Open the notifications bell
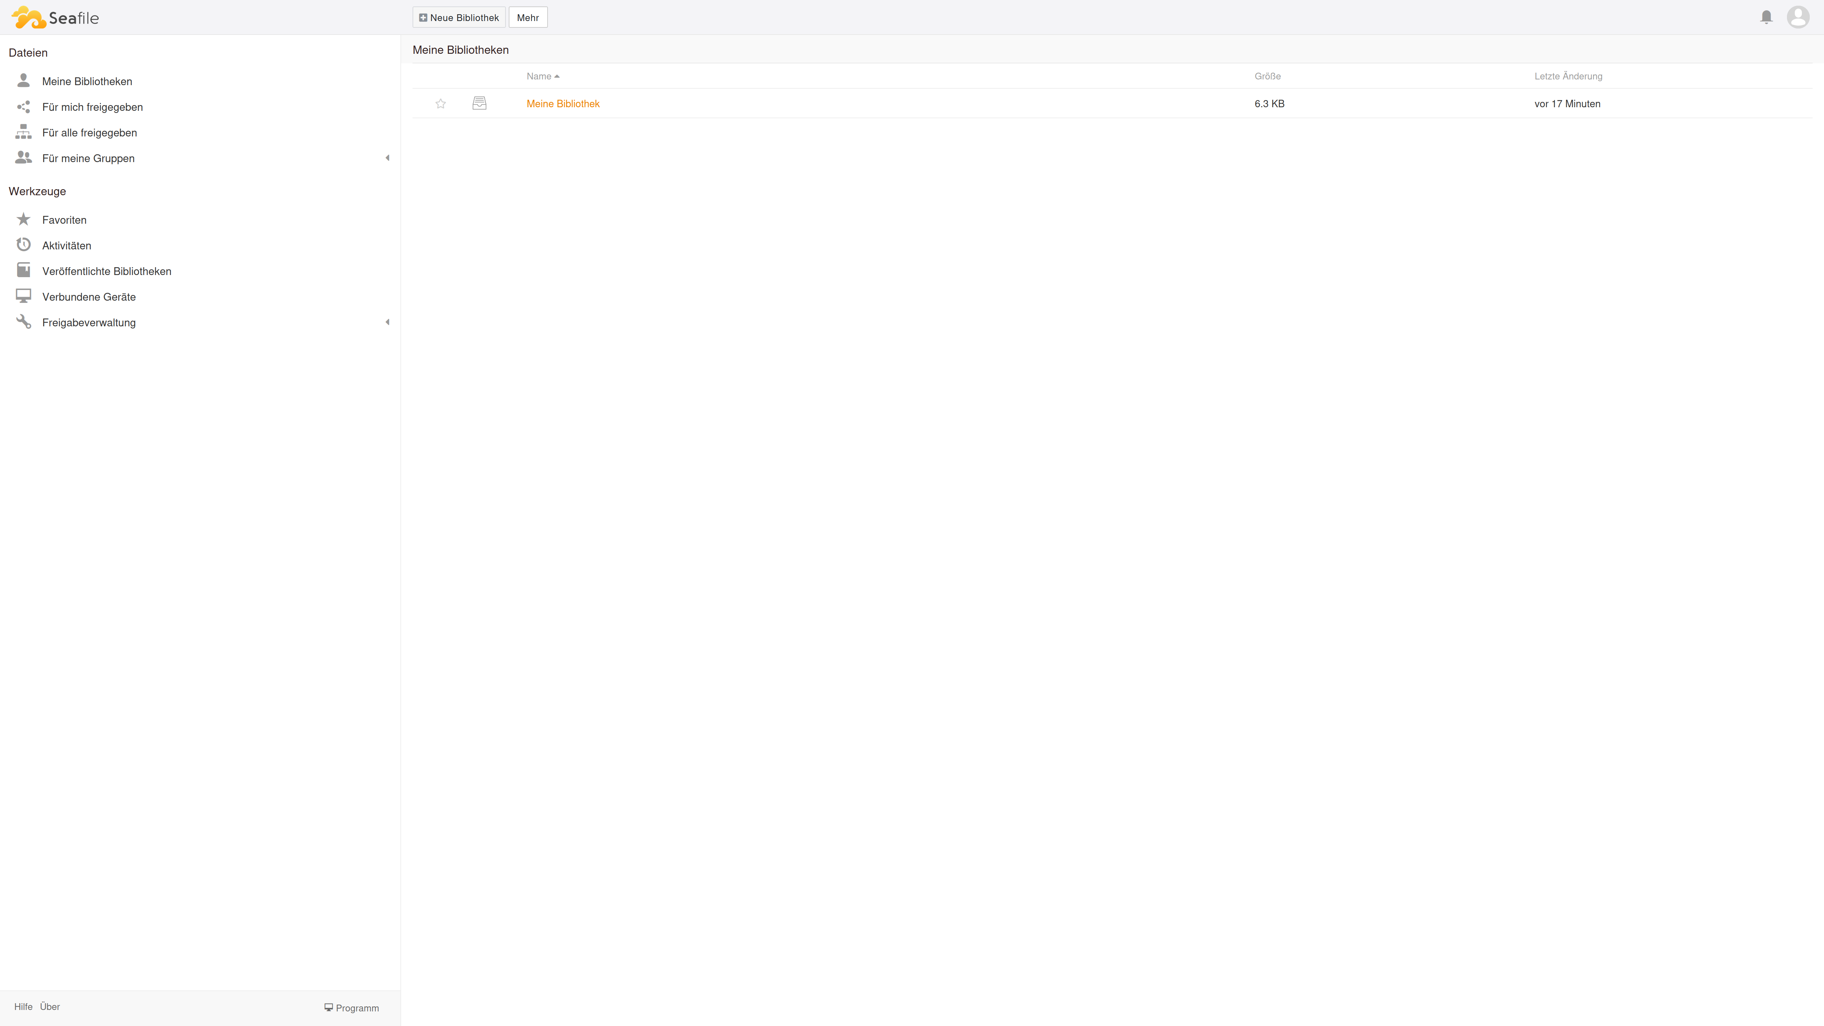Image resolution: width=1824 pixels, height=1026 pixels. [x=1766, y=17]
